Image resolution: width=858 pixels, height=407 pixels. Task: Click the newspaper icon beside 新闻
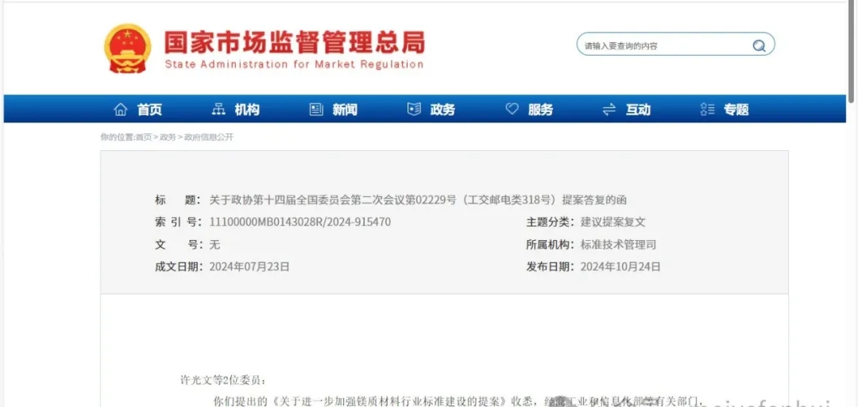click(316, 110)
